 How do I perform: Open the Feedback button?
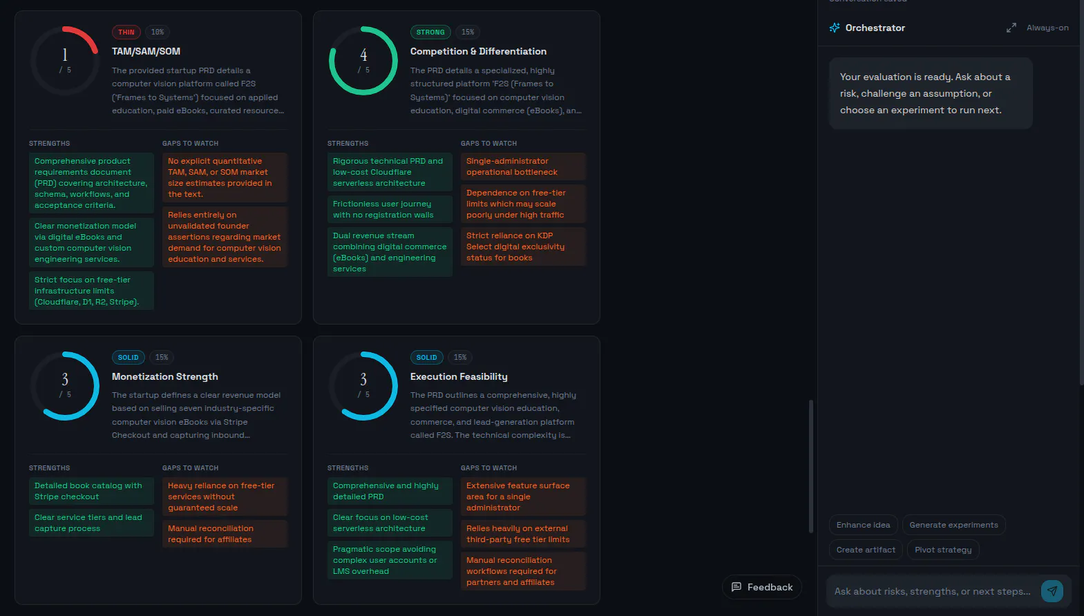pyautogui.click(x=762, y=587)
